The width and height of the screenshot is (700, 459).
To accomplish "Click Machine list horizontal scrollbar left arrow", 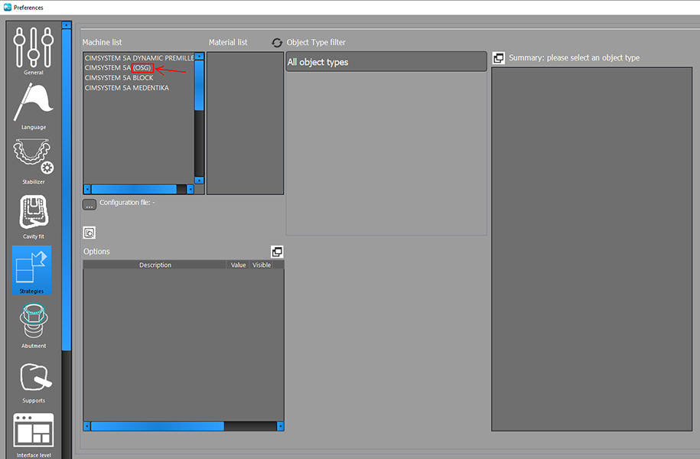I will coord(87,189).
